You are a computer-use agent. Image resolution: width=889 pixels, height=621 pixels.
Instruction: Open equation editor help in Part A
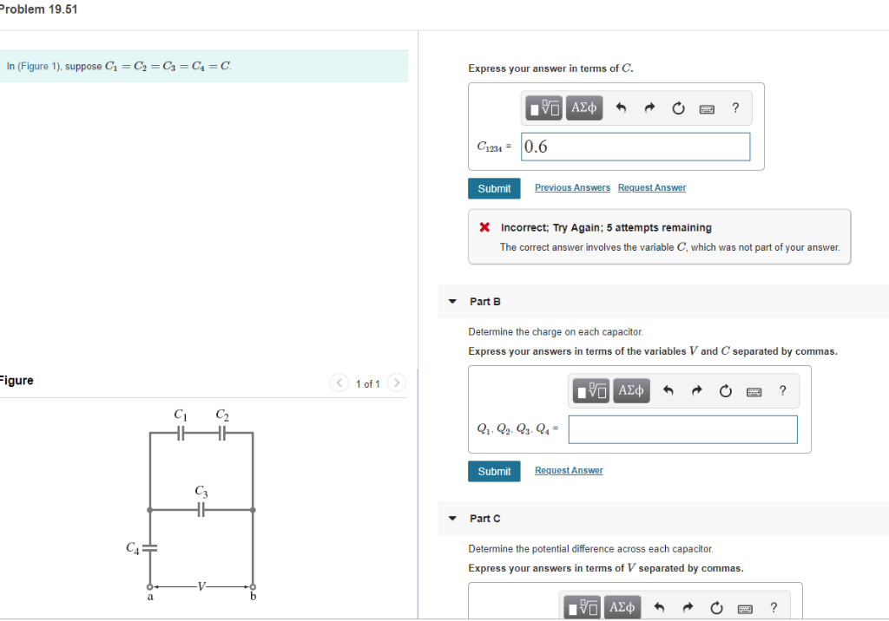click(735, 108)
